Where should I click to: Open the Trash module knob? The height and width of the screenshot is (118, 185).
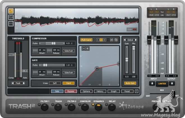(x=58, y=107)
